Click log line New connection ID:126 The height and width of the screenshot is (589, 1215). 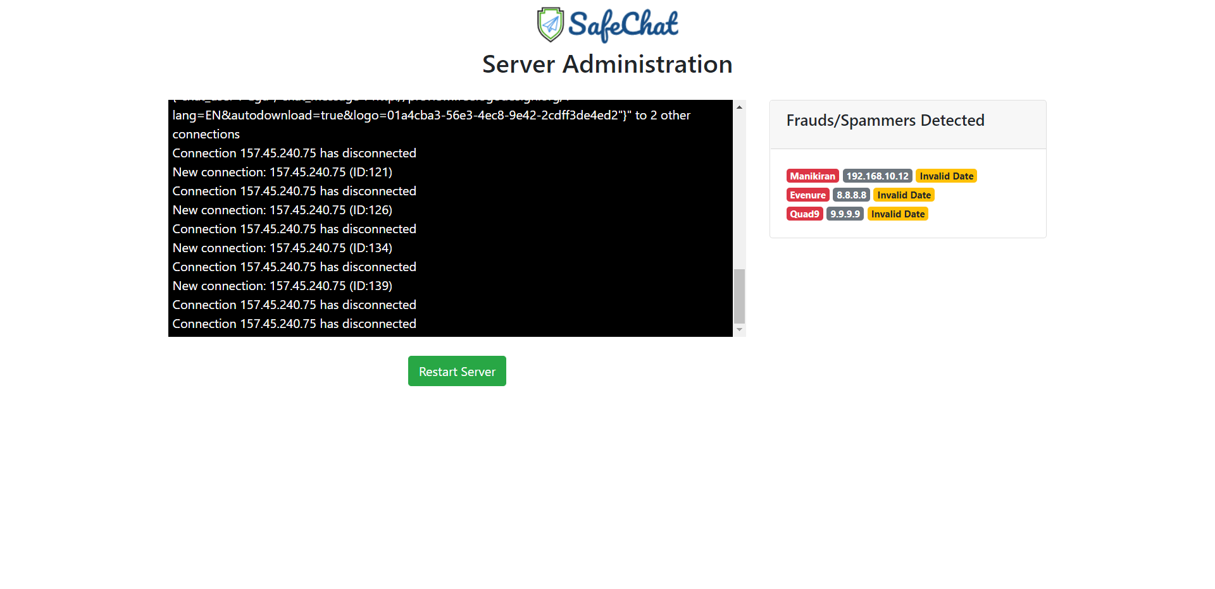(x=282, y=210)
